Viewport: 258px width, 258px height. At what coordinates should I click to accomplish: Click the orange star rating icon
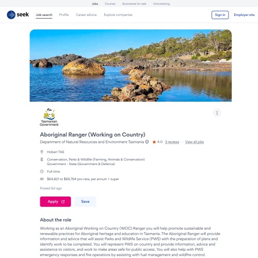click(154, 142)
